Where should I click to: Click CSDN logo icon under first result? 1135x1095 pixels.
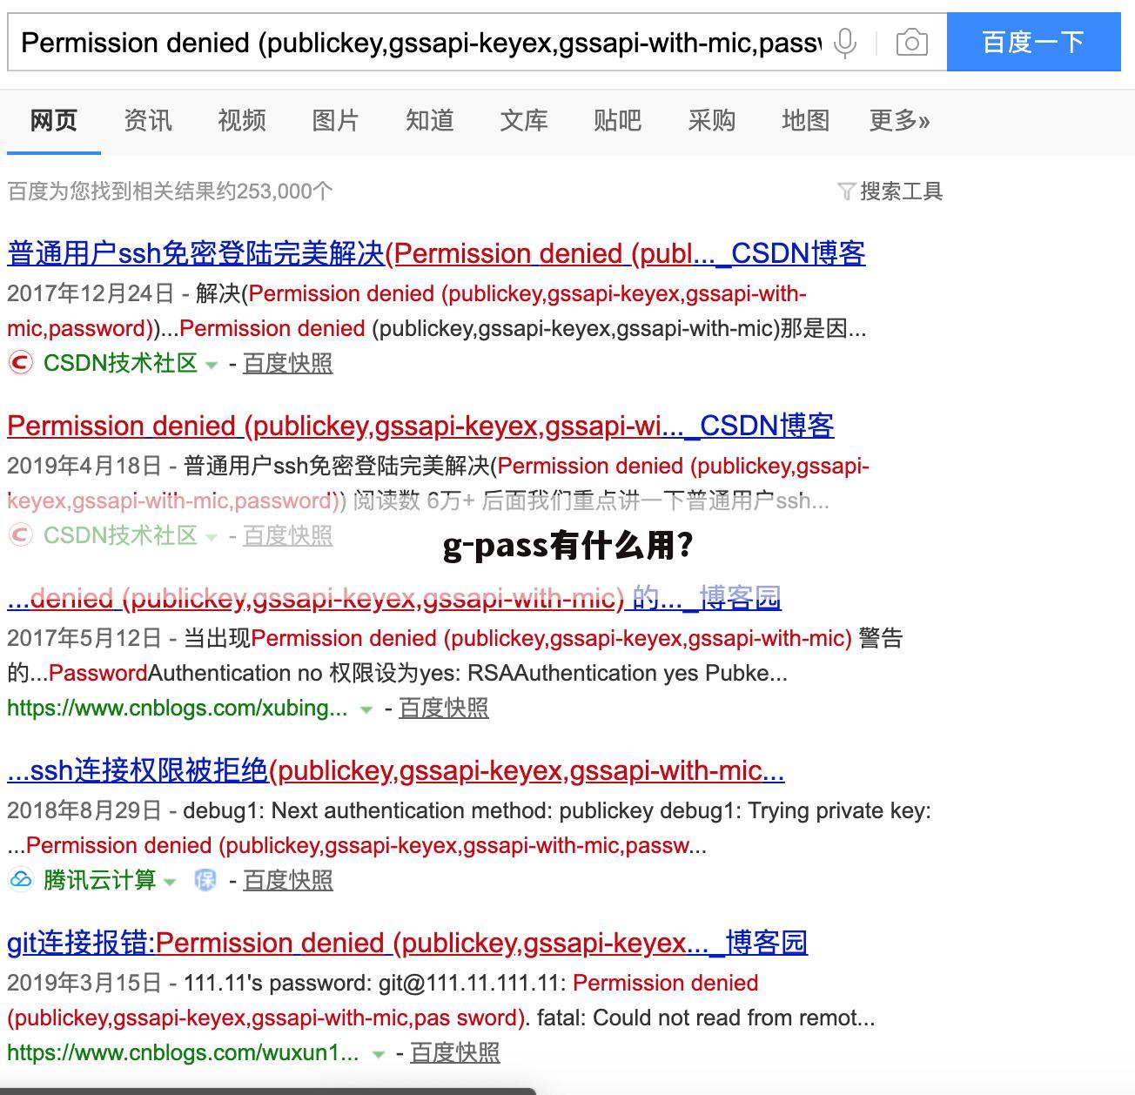[x=20, y=362]
